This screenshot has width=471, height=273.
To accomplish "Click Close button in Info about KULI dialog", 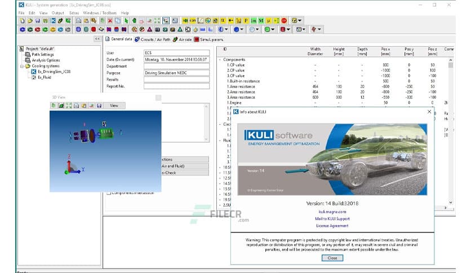I will [x=332, y=258].
